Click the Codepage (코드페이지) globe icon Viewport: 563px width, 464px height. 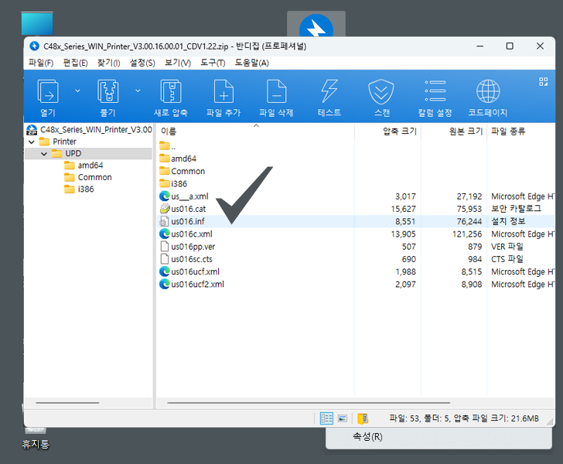487,91
